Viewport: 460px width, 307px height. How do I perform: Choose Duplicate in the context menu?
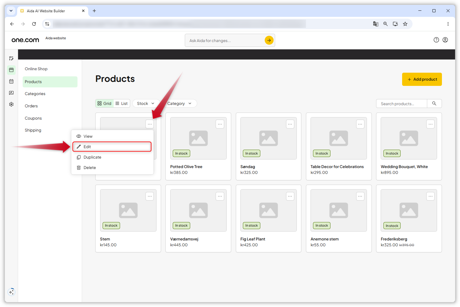point(112,157)
